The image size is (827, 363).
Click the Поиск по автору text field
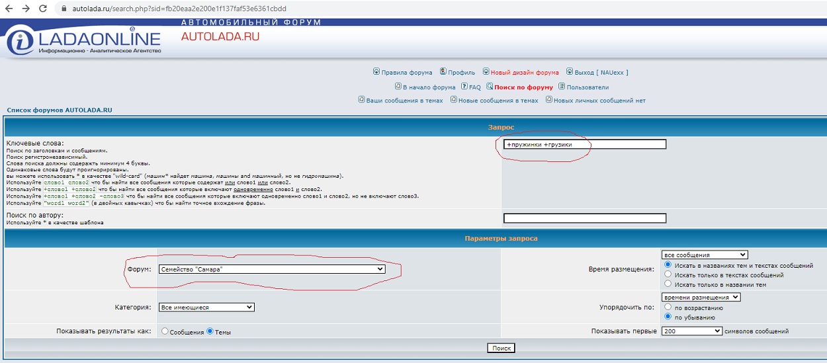[584, 218]
